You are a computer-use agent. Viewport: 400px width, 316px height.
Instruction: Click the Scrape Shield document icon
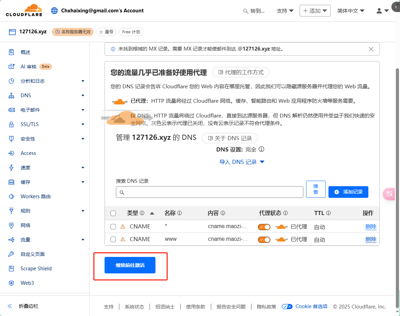(11, 269)
